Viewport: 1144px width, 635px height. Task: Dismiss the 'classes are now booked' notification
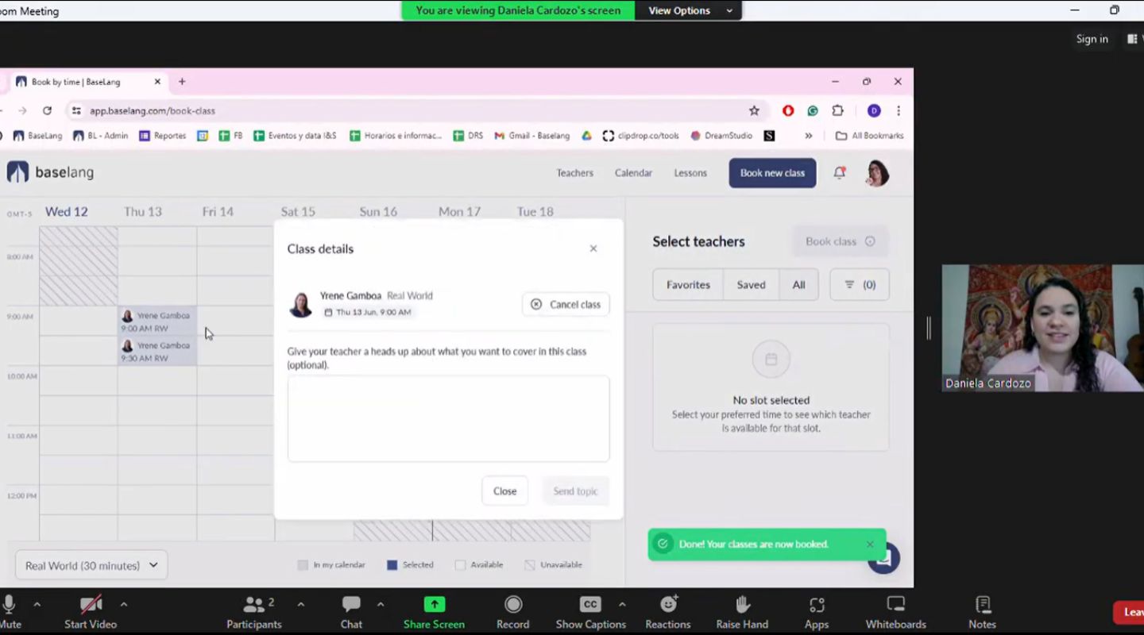tap(870, 545)
